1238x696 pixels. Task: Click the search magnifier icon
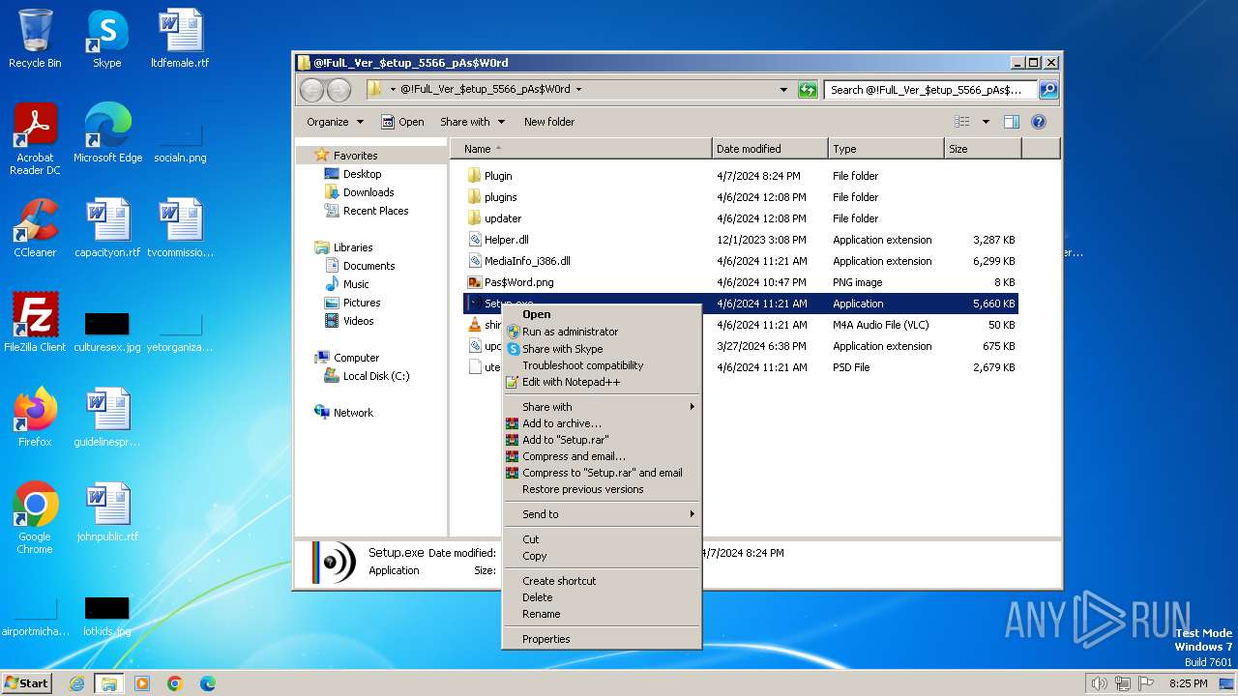1047,90
